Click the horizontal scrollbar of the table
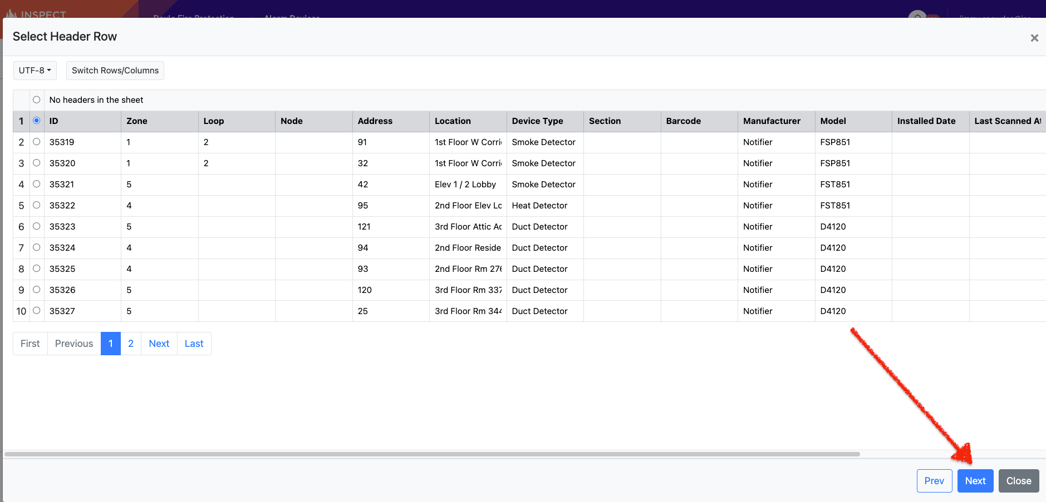This screenshot has height=502, width=1046. [432, 454]
